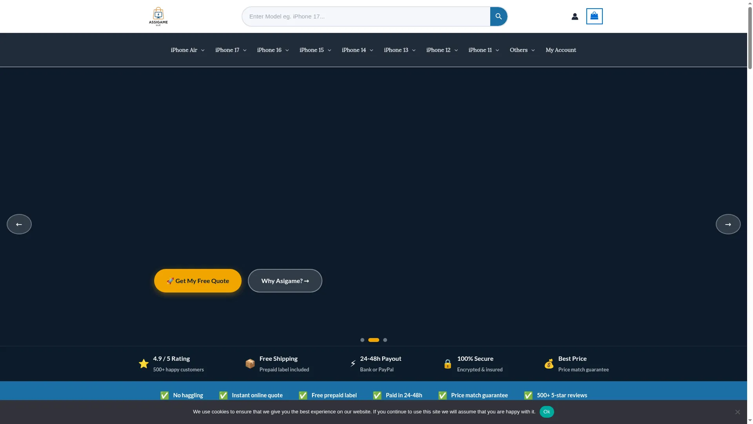Screen dimensions: 753x424
Task: Open the Others menu label
Action: click(518, 50)
